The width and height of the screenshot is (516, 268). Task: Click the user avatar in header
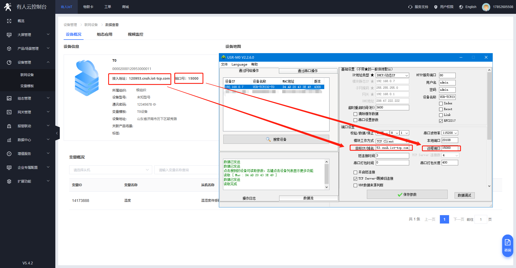click(486, 7)
